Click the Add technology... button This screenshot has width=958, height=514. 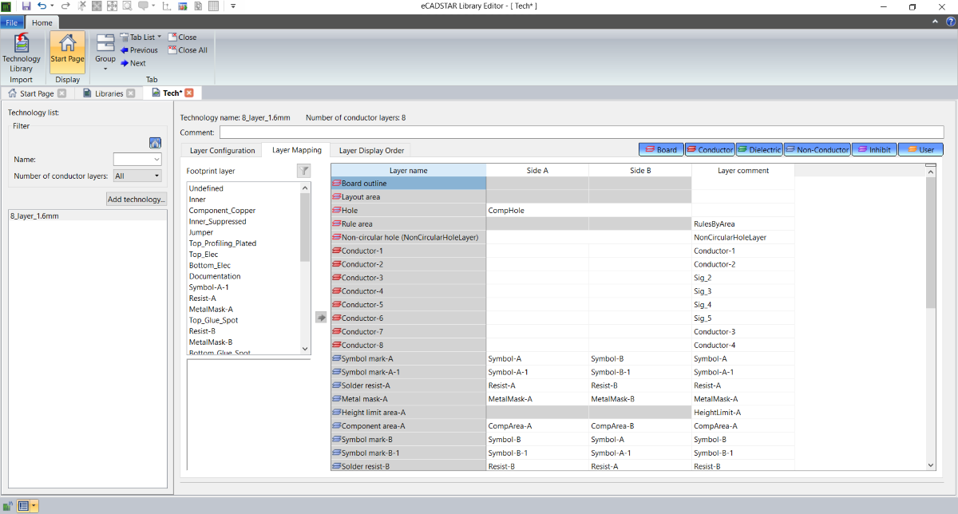click(x=137, y=199)
